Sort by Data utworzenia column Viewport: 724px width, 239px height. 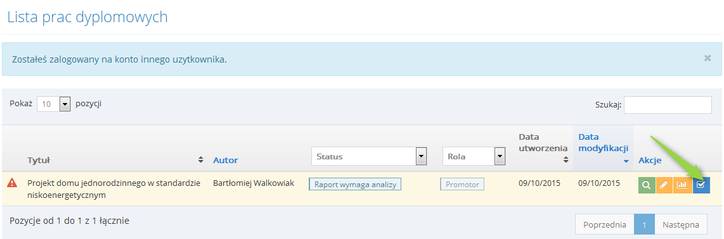click(543, 149)
